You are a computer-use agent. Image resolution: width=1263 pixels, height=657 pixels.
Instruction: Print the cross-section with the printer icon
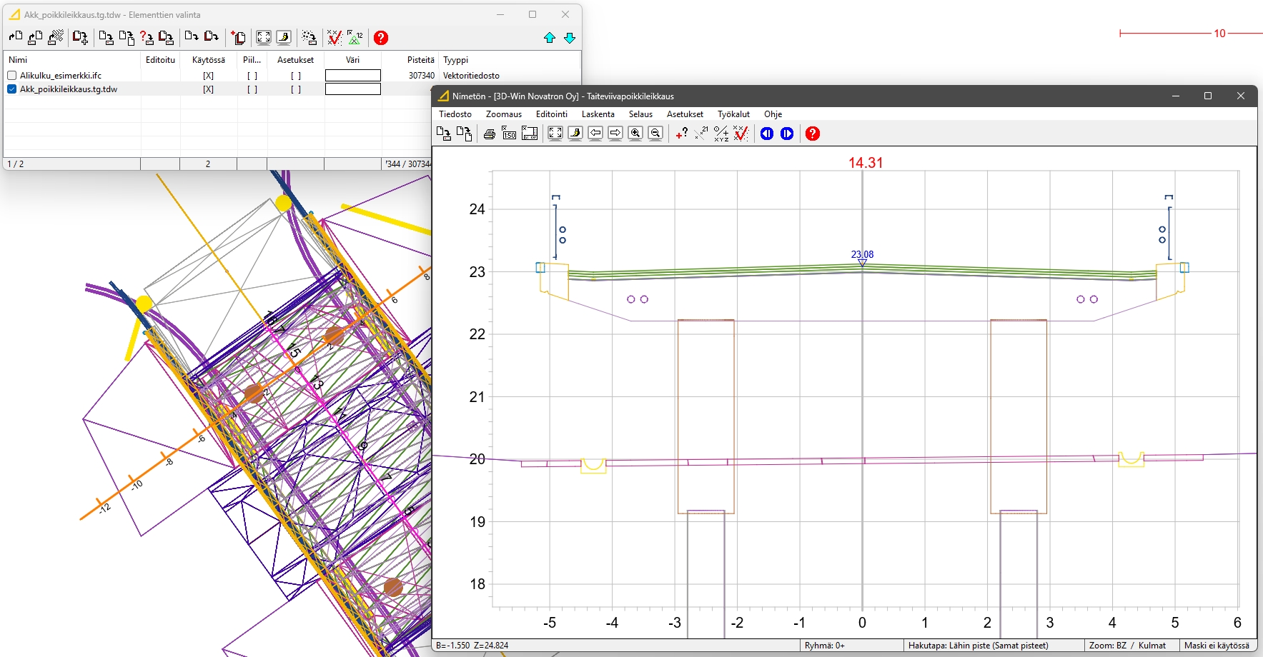490,134
